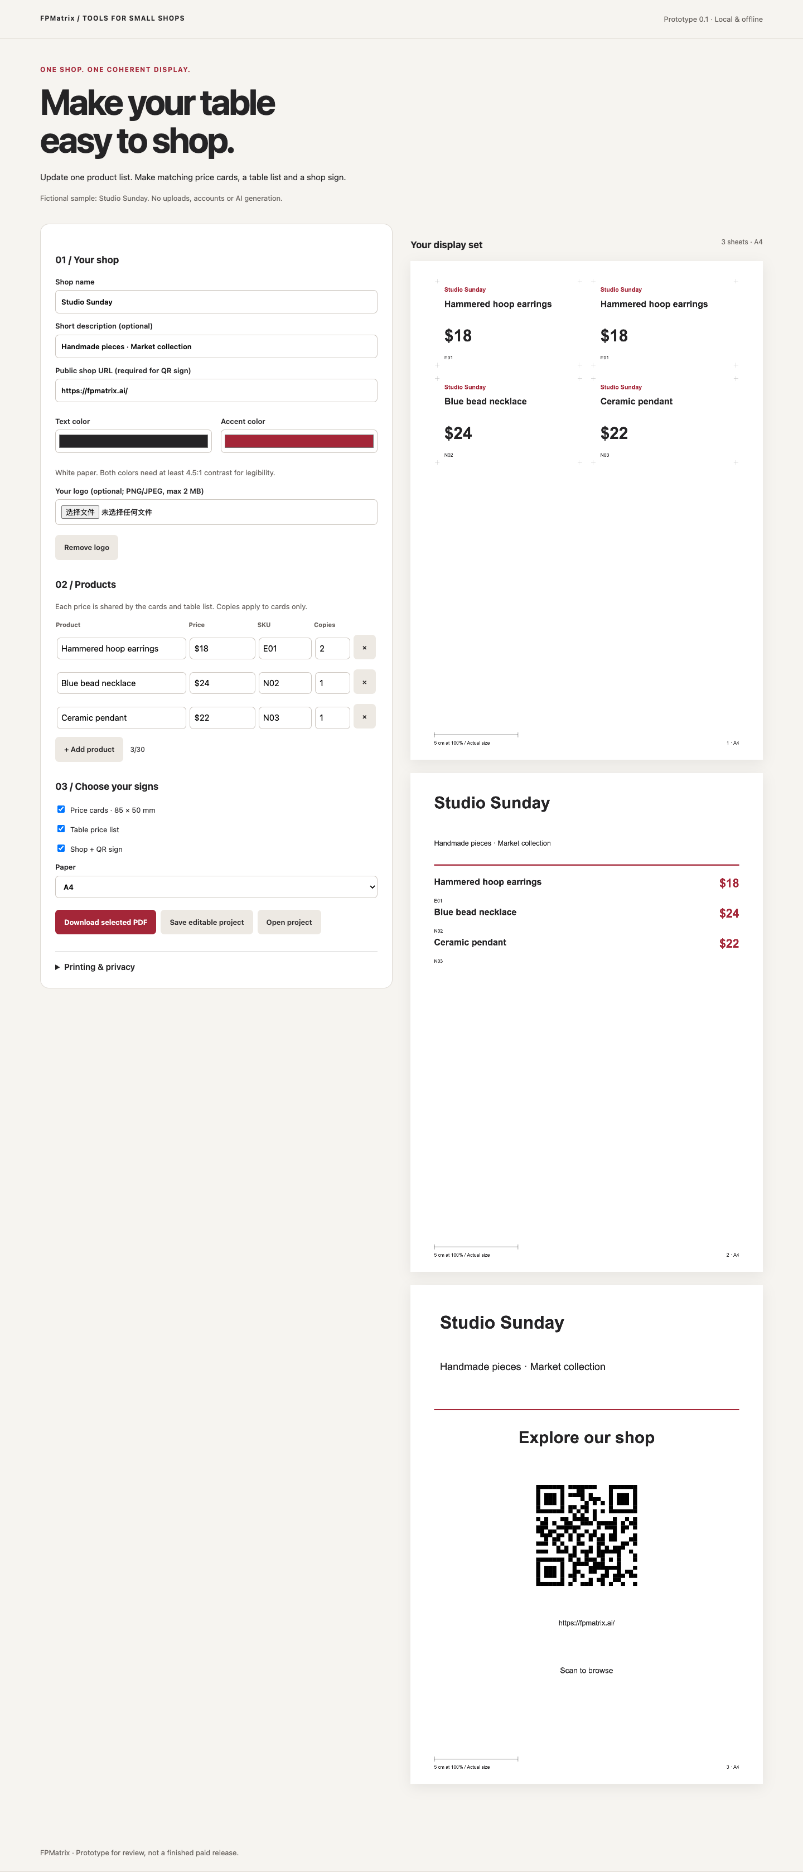803x1872 pixels.
Task: Click the Prototype 0.1 · Local & offline text
Action: coord(713,20)
